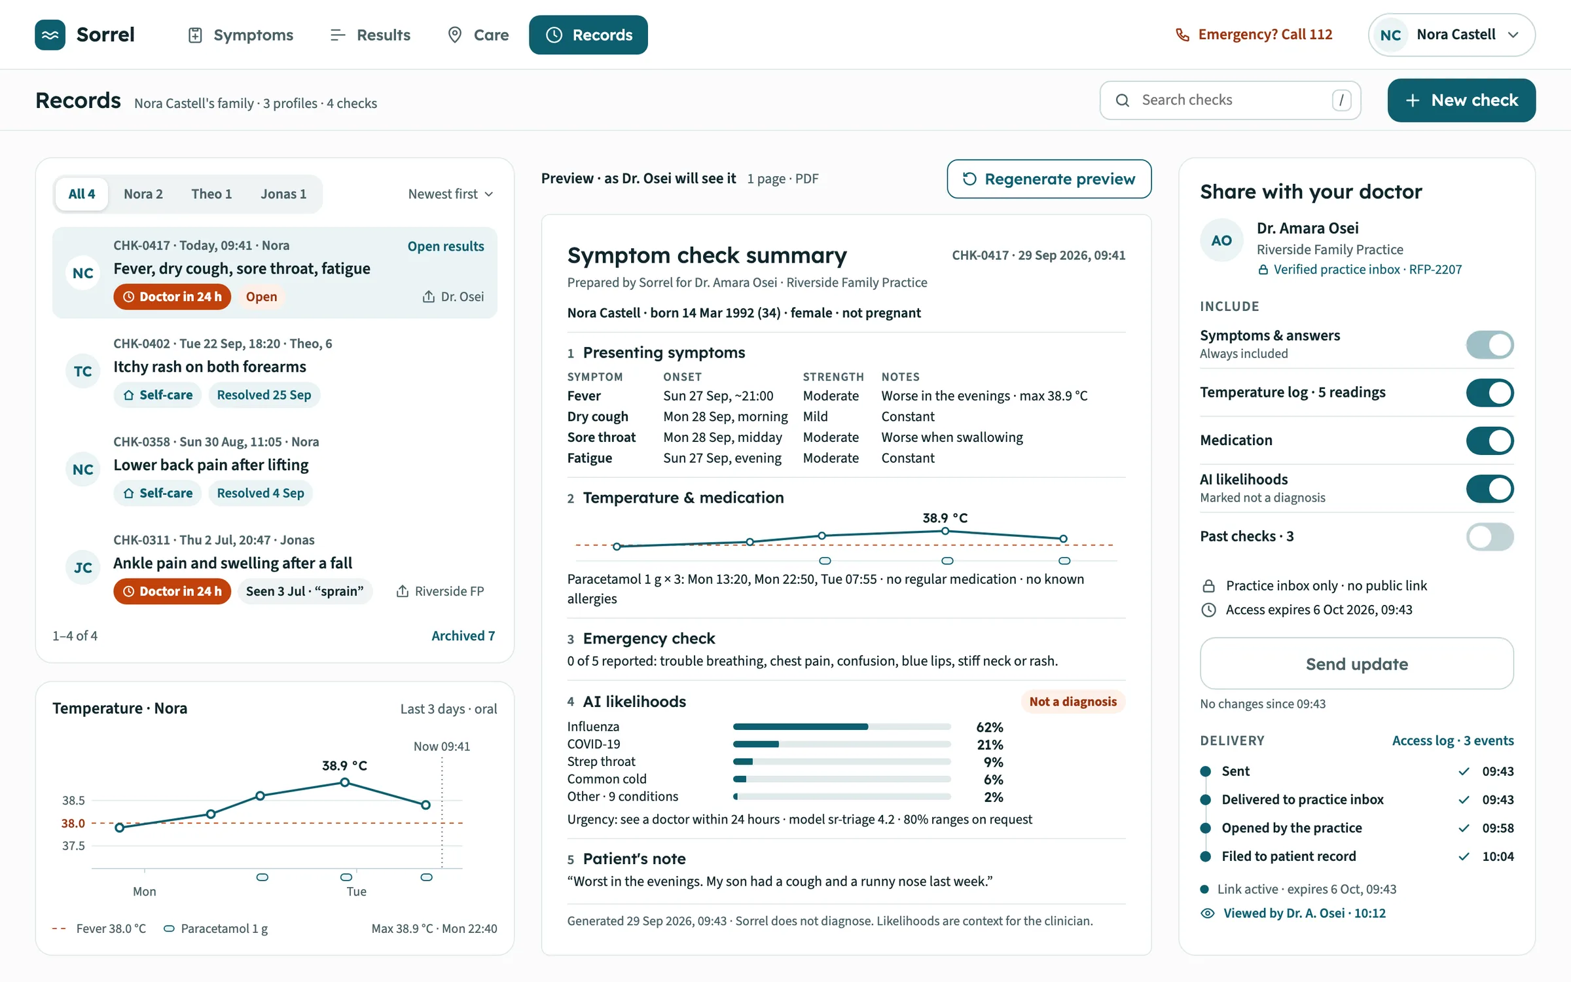
Task: Click the AO doctor avatar
Action: [1221, 240]
